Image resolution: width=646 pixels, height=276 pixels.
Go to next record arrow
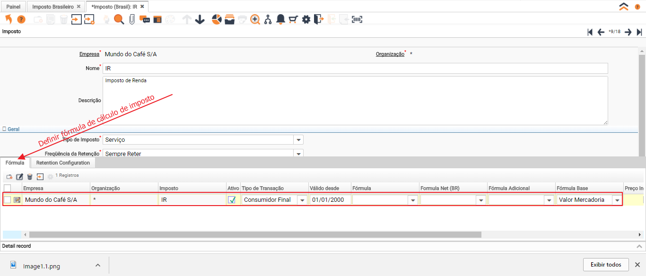[628, 32]
